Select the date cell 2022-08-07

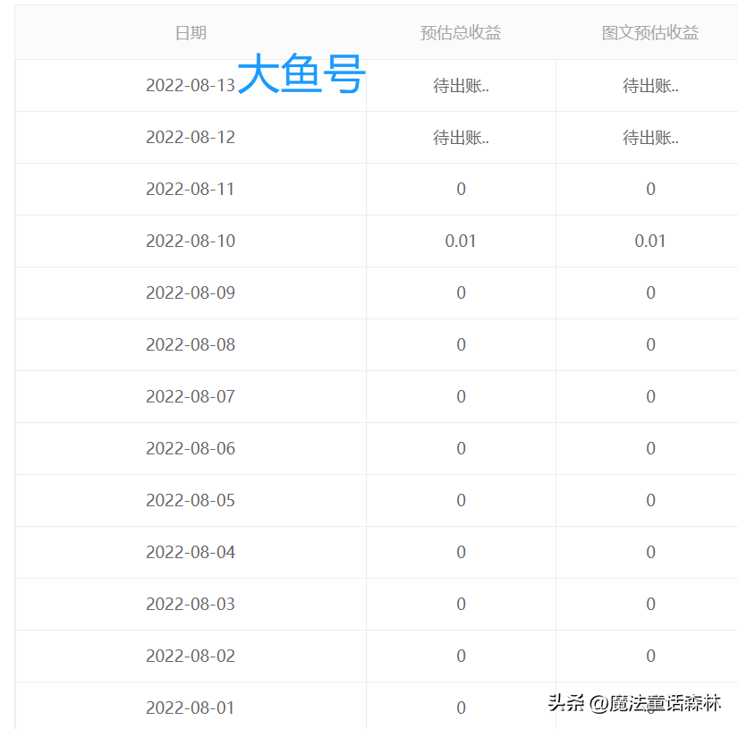pyautogui.click(x=191, y=397)
